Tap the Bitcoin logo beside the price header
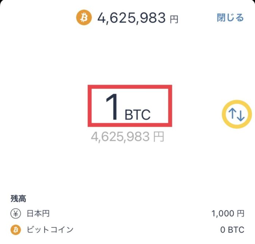The width and height of the screenshot is (255, 244). click(84, 17)
